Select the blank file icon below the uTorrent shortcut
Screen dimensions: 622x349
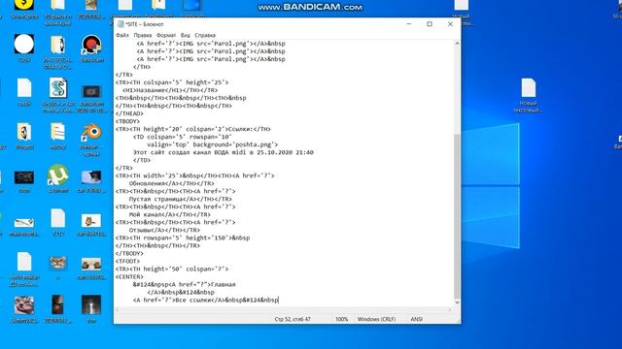tap(58, 218)
